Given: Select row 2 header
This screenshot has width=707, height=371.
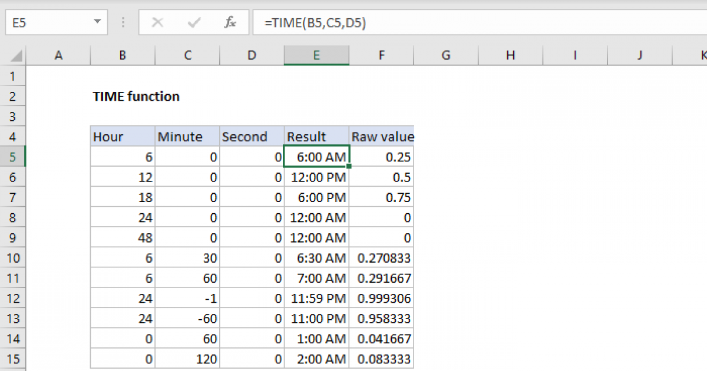Looking at the screenshot, I should click(x=13, y=96).
